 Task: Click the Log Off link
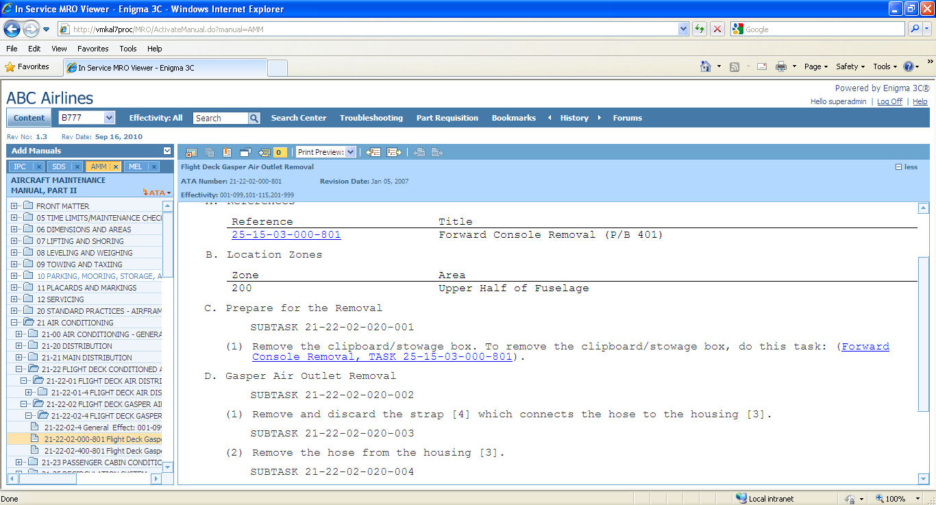889,101
